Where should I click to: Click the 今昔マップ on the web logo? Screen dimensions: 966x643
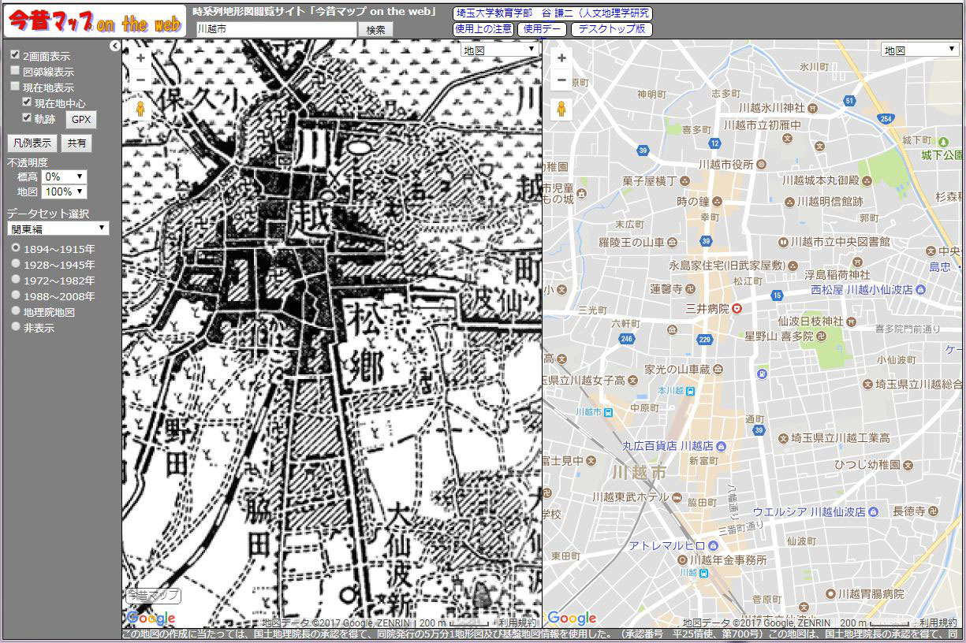(x=95, y=21)
